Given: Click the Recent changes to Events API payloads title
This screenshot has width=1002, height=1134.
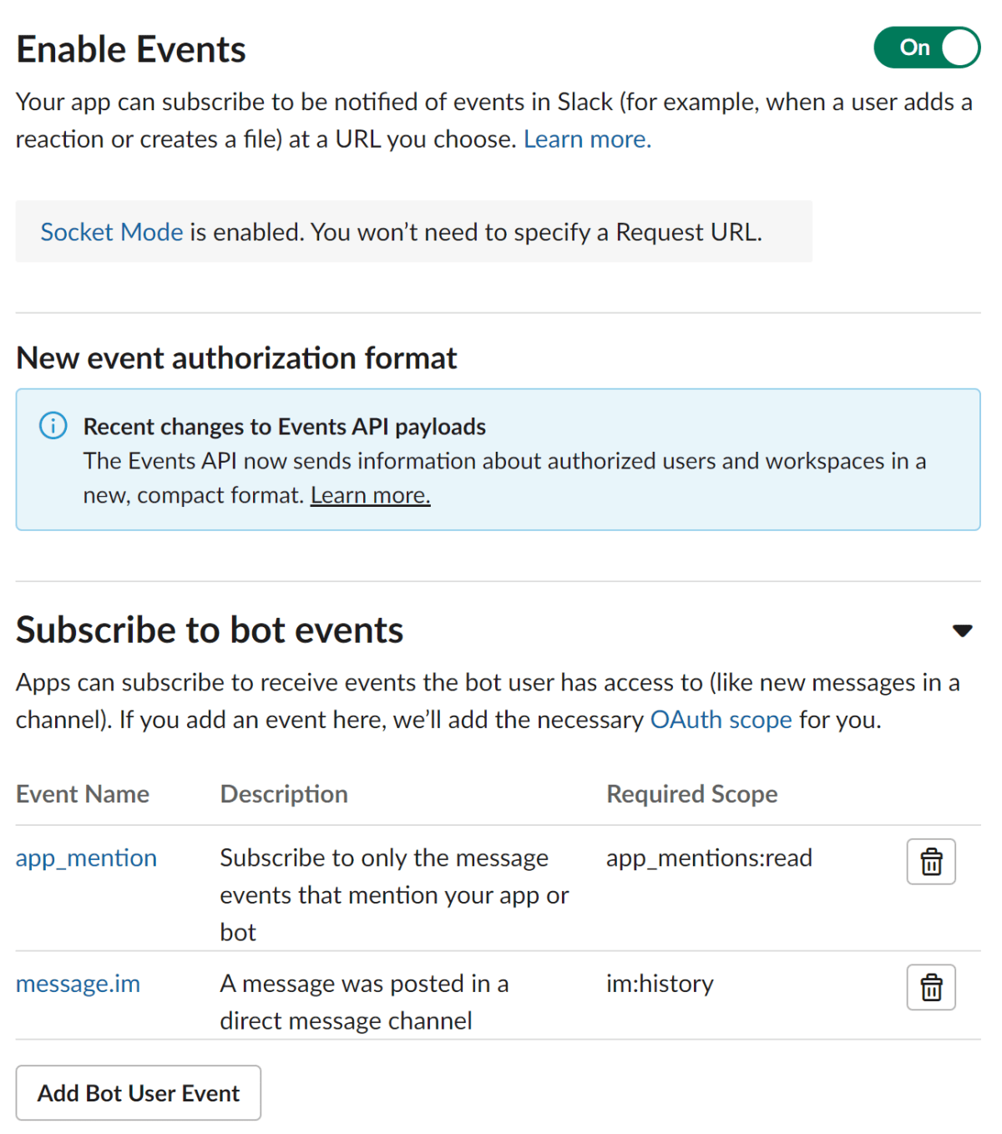Looking at the screenshot, I should (285, 427).
